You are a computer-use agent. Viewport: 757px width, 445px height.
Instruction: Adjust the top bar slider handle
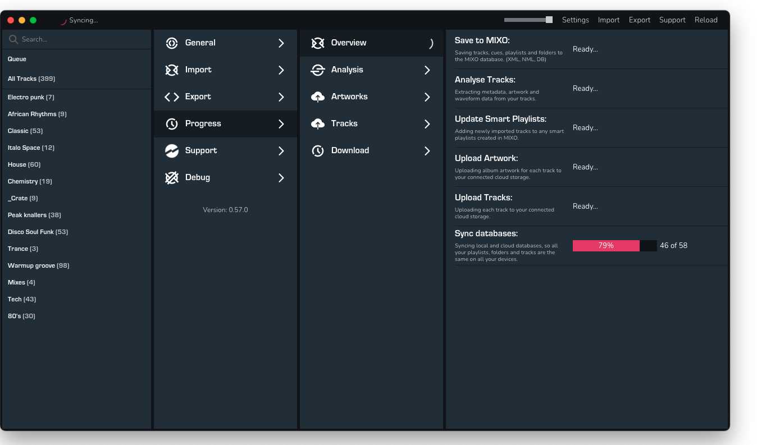549,20
